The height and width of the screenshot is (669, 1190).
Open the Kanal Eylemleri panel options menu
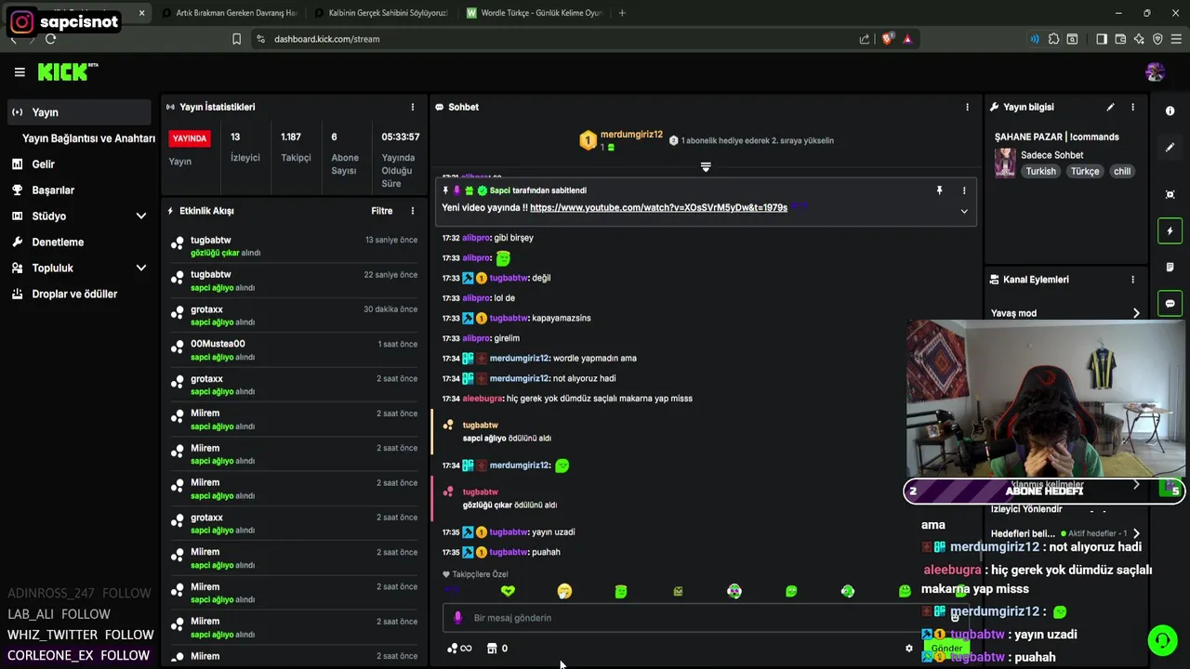[x=1132, y=280]
